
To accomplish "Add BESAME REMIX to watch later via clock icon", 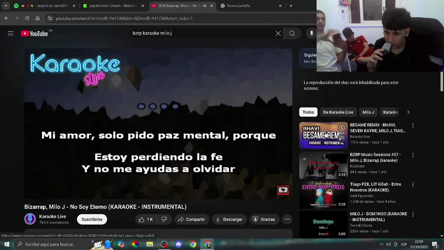I will click(x=342, y=128).
